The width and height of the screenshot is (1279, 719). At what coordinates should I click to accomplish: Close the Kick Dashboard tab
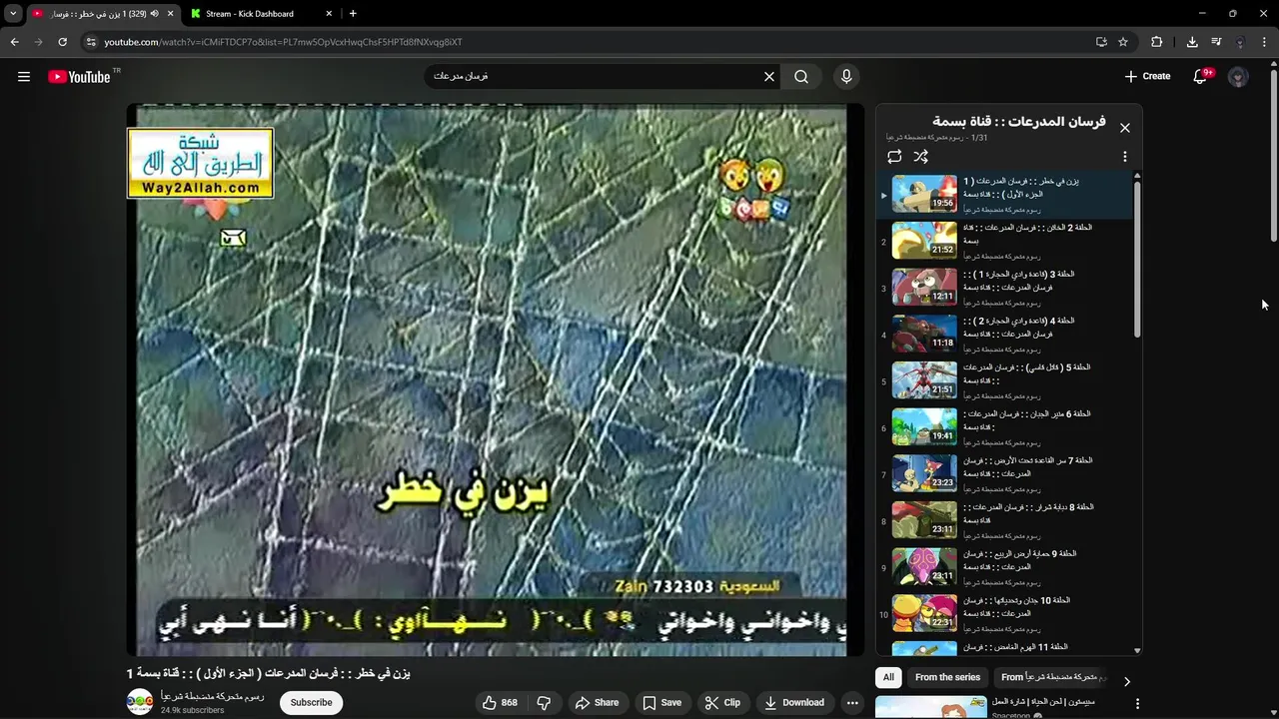(330, 14)
